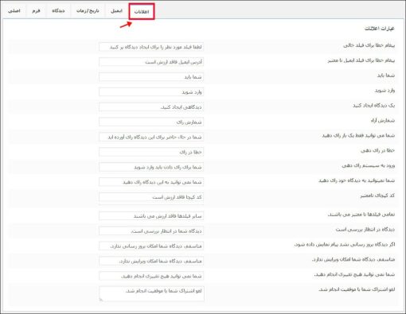The width and height of the screenshot is (406, 314).
Task: Click label اگر دیدگاه بروز رسانی نشد پیام نمایش داده شود
Action: (345, 244)
